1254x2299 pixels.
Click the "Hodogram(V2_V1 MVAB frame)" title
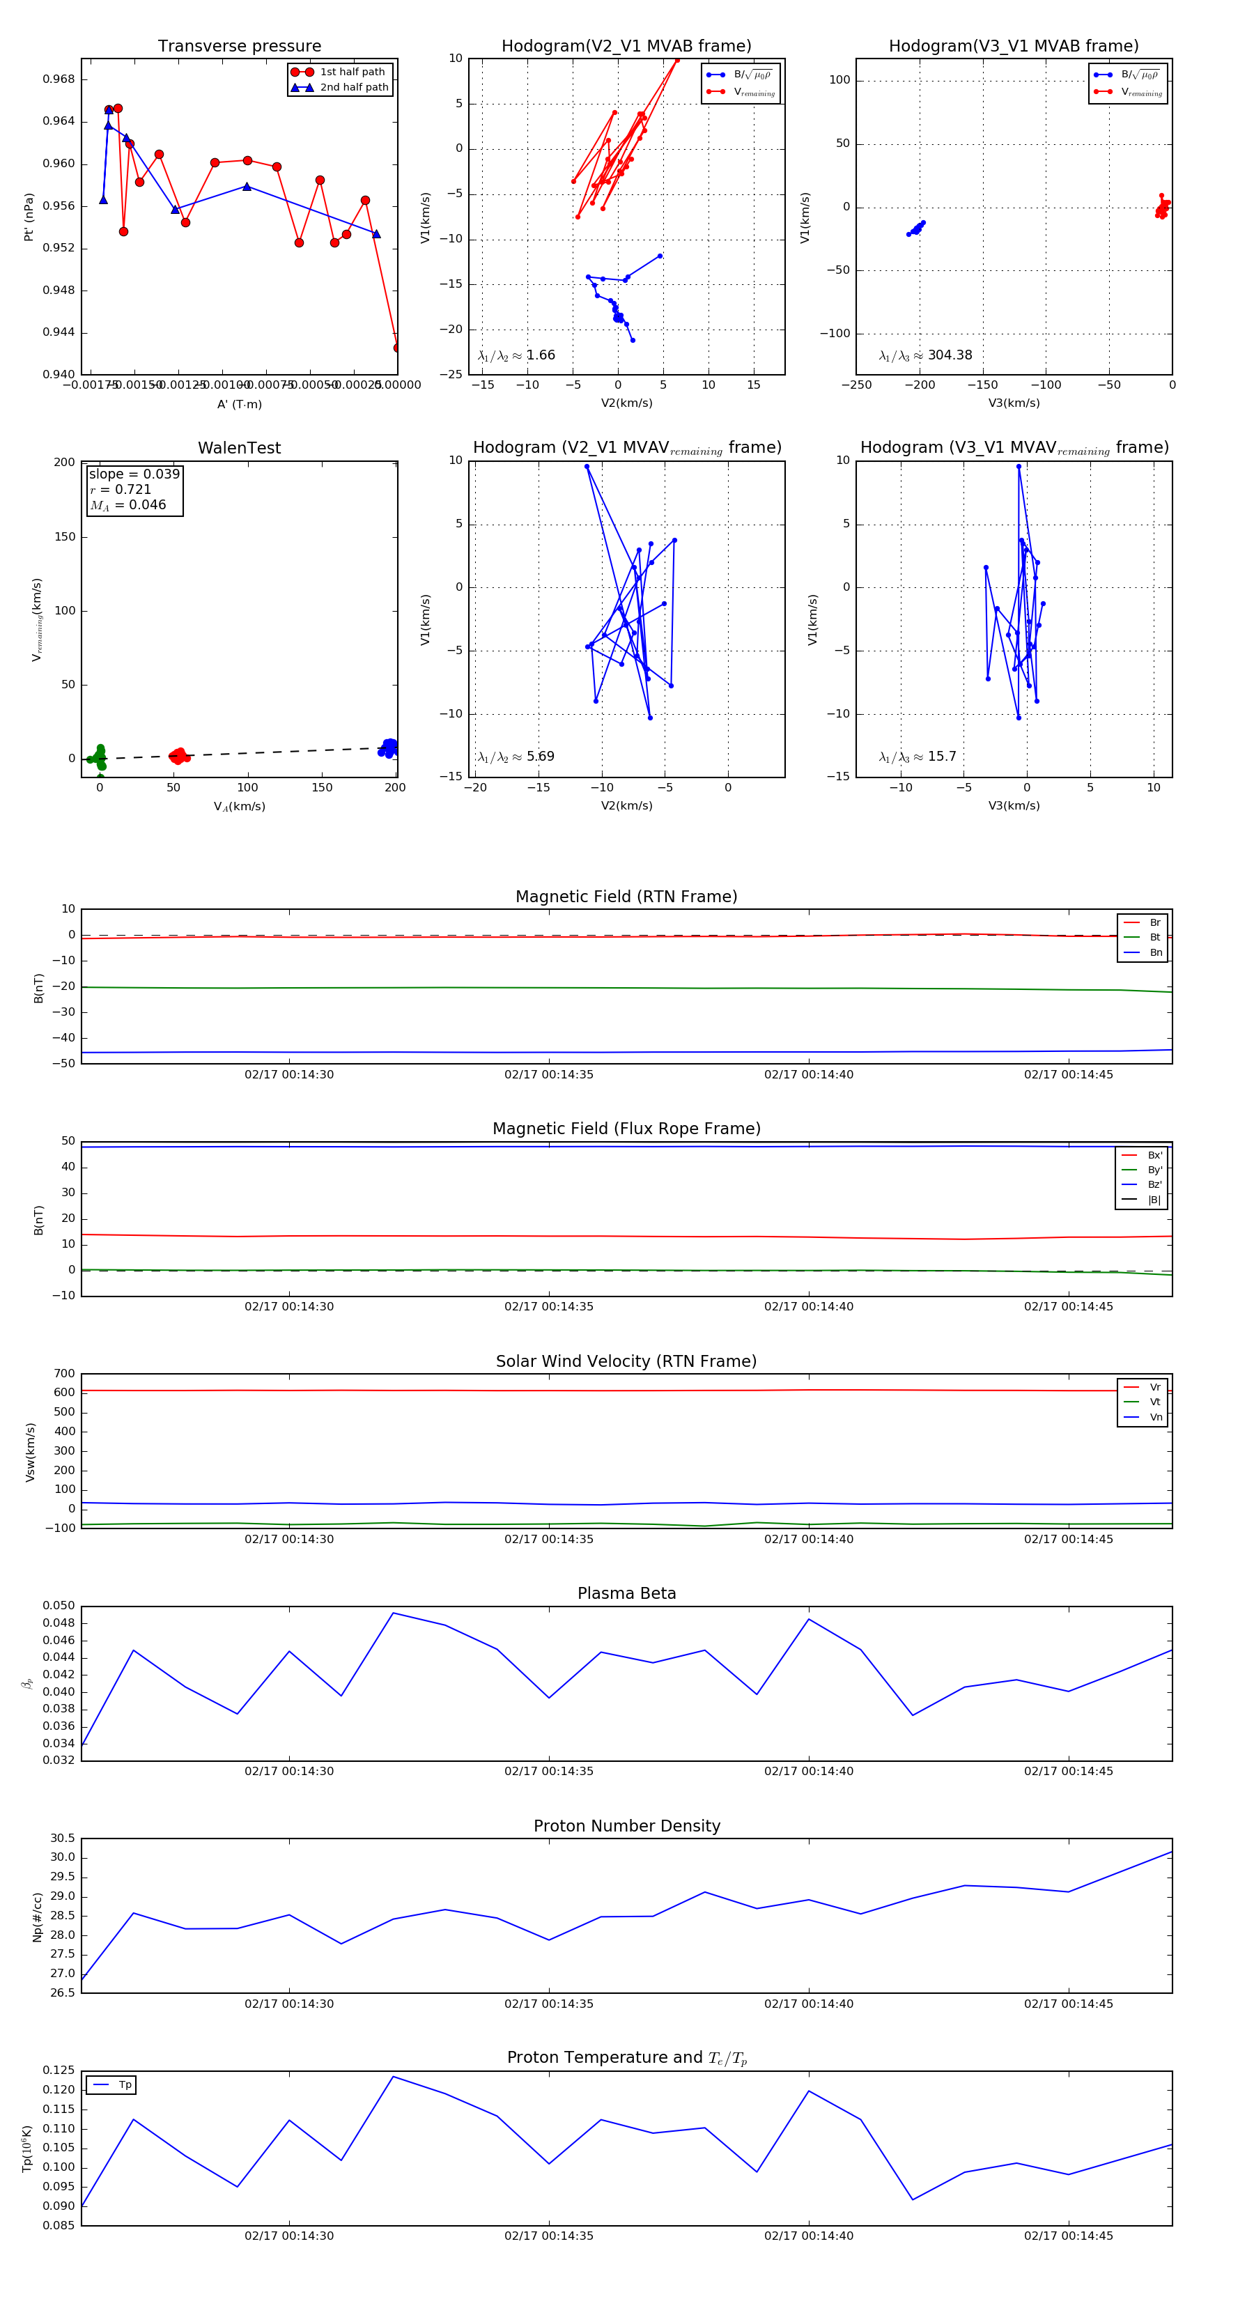[626, 47]
